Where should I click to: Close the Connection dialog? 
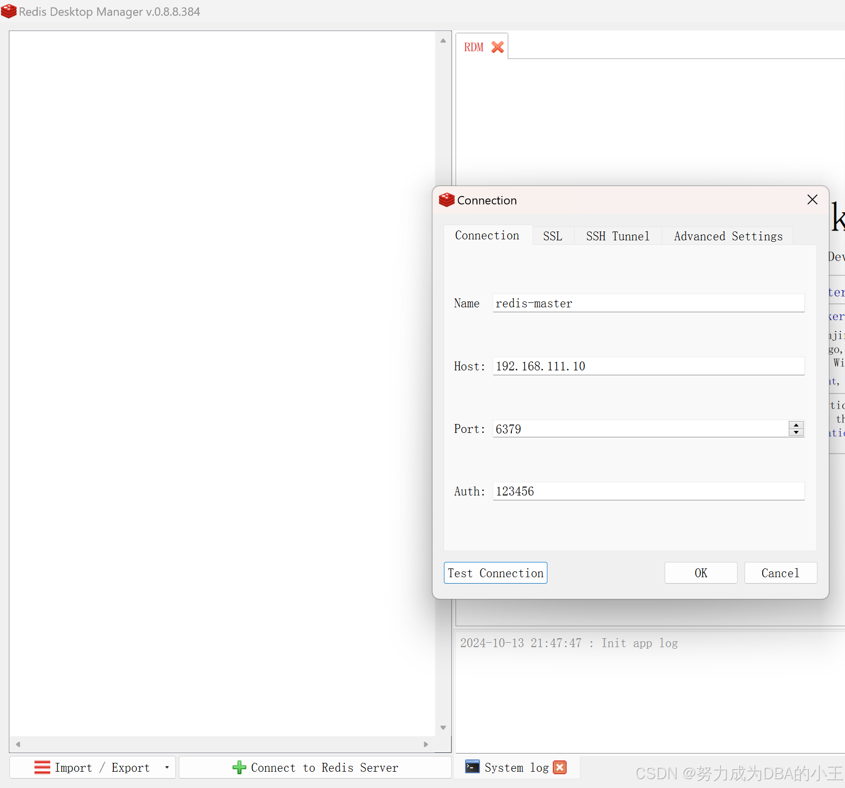tap(812, 199)
